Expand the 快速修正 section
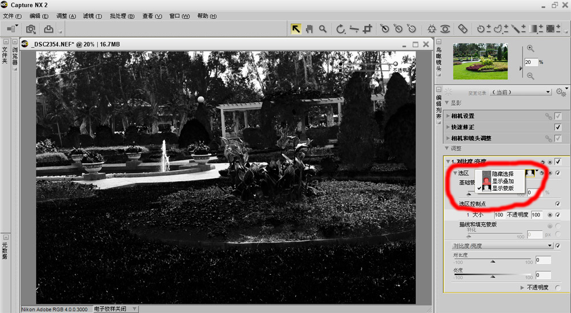This screenshot has height=313, width=571. tap(448, 127)
